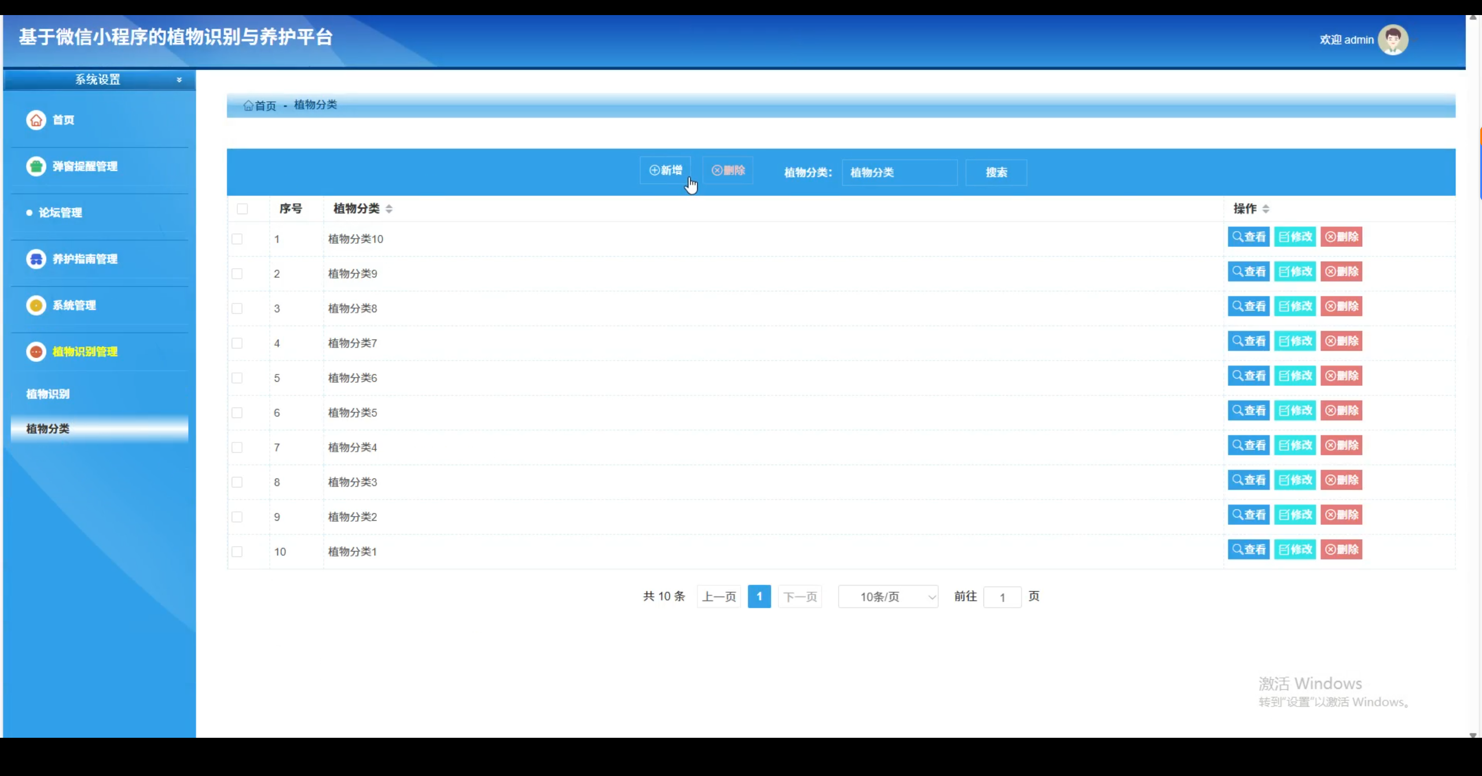Click the red 删除 for 植物分类5 row
The image size is (1482, 776).
click(1341, 411)
